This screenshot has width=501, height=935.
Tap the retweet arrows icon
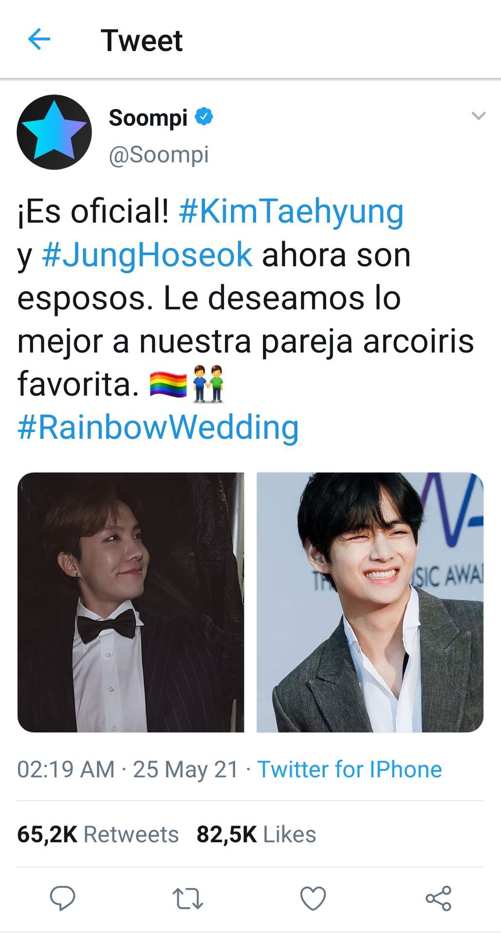click(187, 899)
